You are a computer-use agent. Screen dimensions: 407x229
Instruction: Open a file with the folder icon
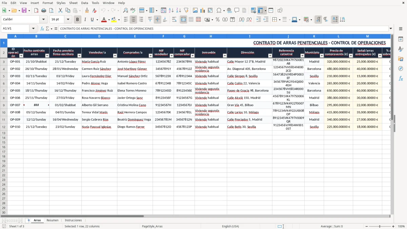click(14, 11)
